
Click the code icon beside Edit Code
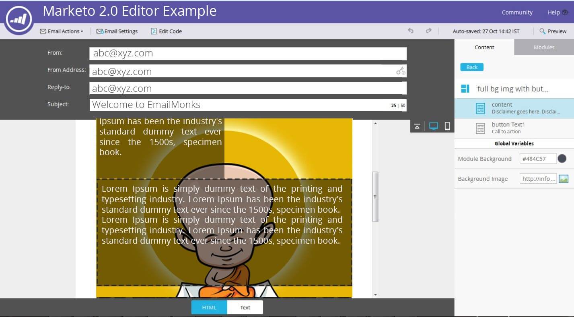(154, 31)
